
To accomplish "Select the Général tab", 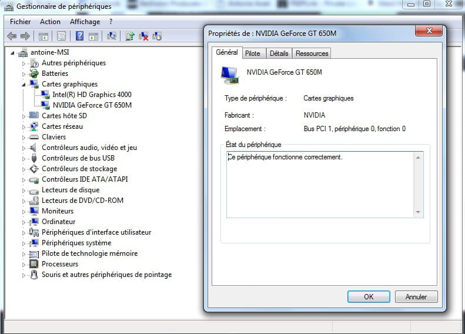I will [227, 52].
